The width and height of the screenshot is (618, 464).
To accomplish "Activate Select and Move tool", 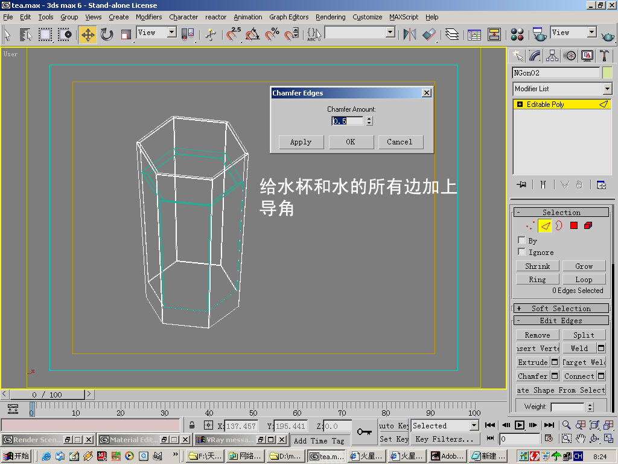I will tap(88, 34).
